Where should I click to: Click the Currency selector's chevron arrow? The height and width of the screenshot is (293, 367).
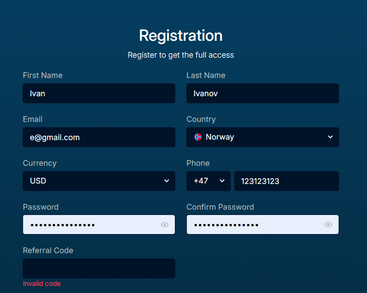click(166, 181)
